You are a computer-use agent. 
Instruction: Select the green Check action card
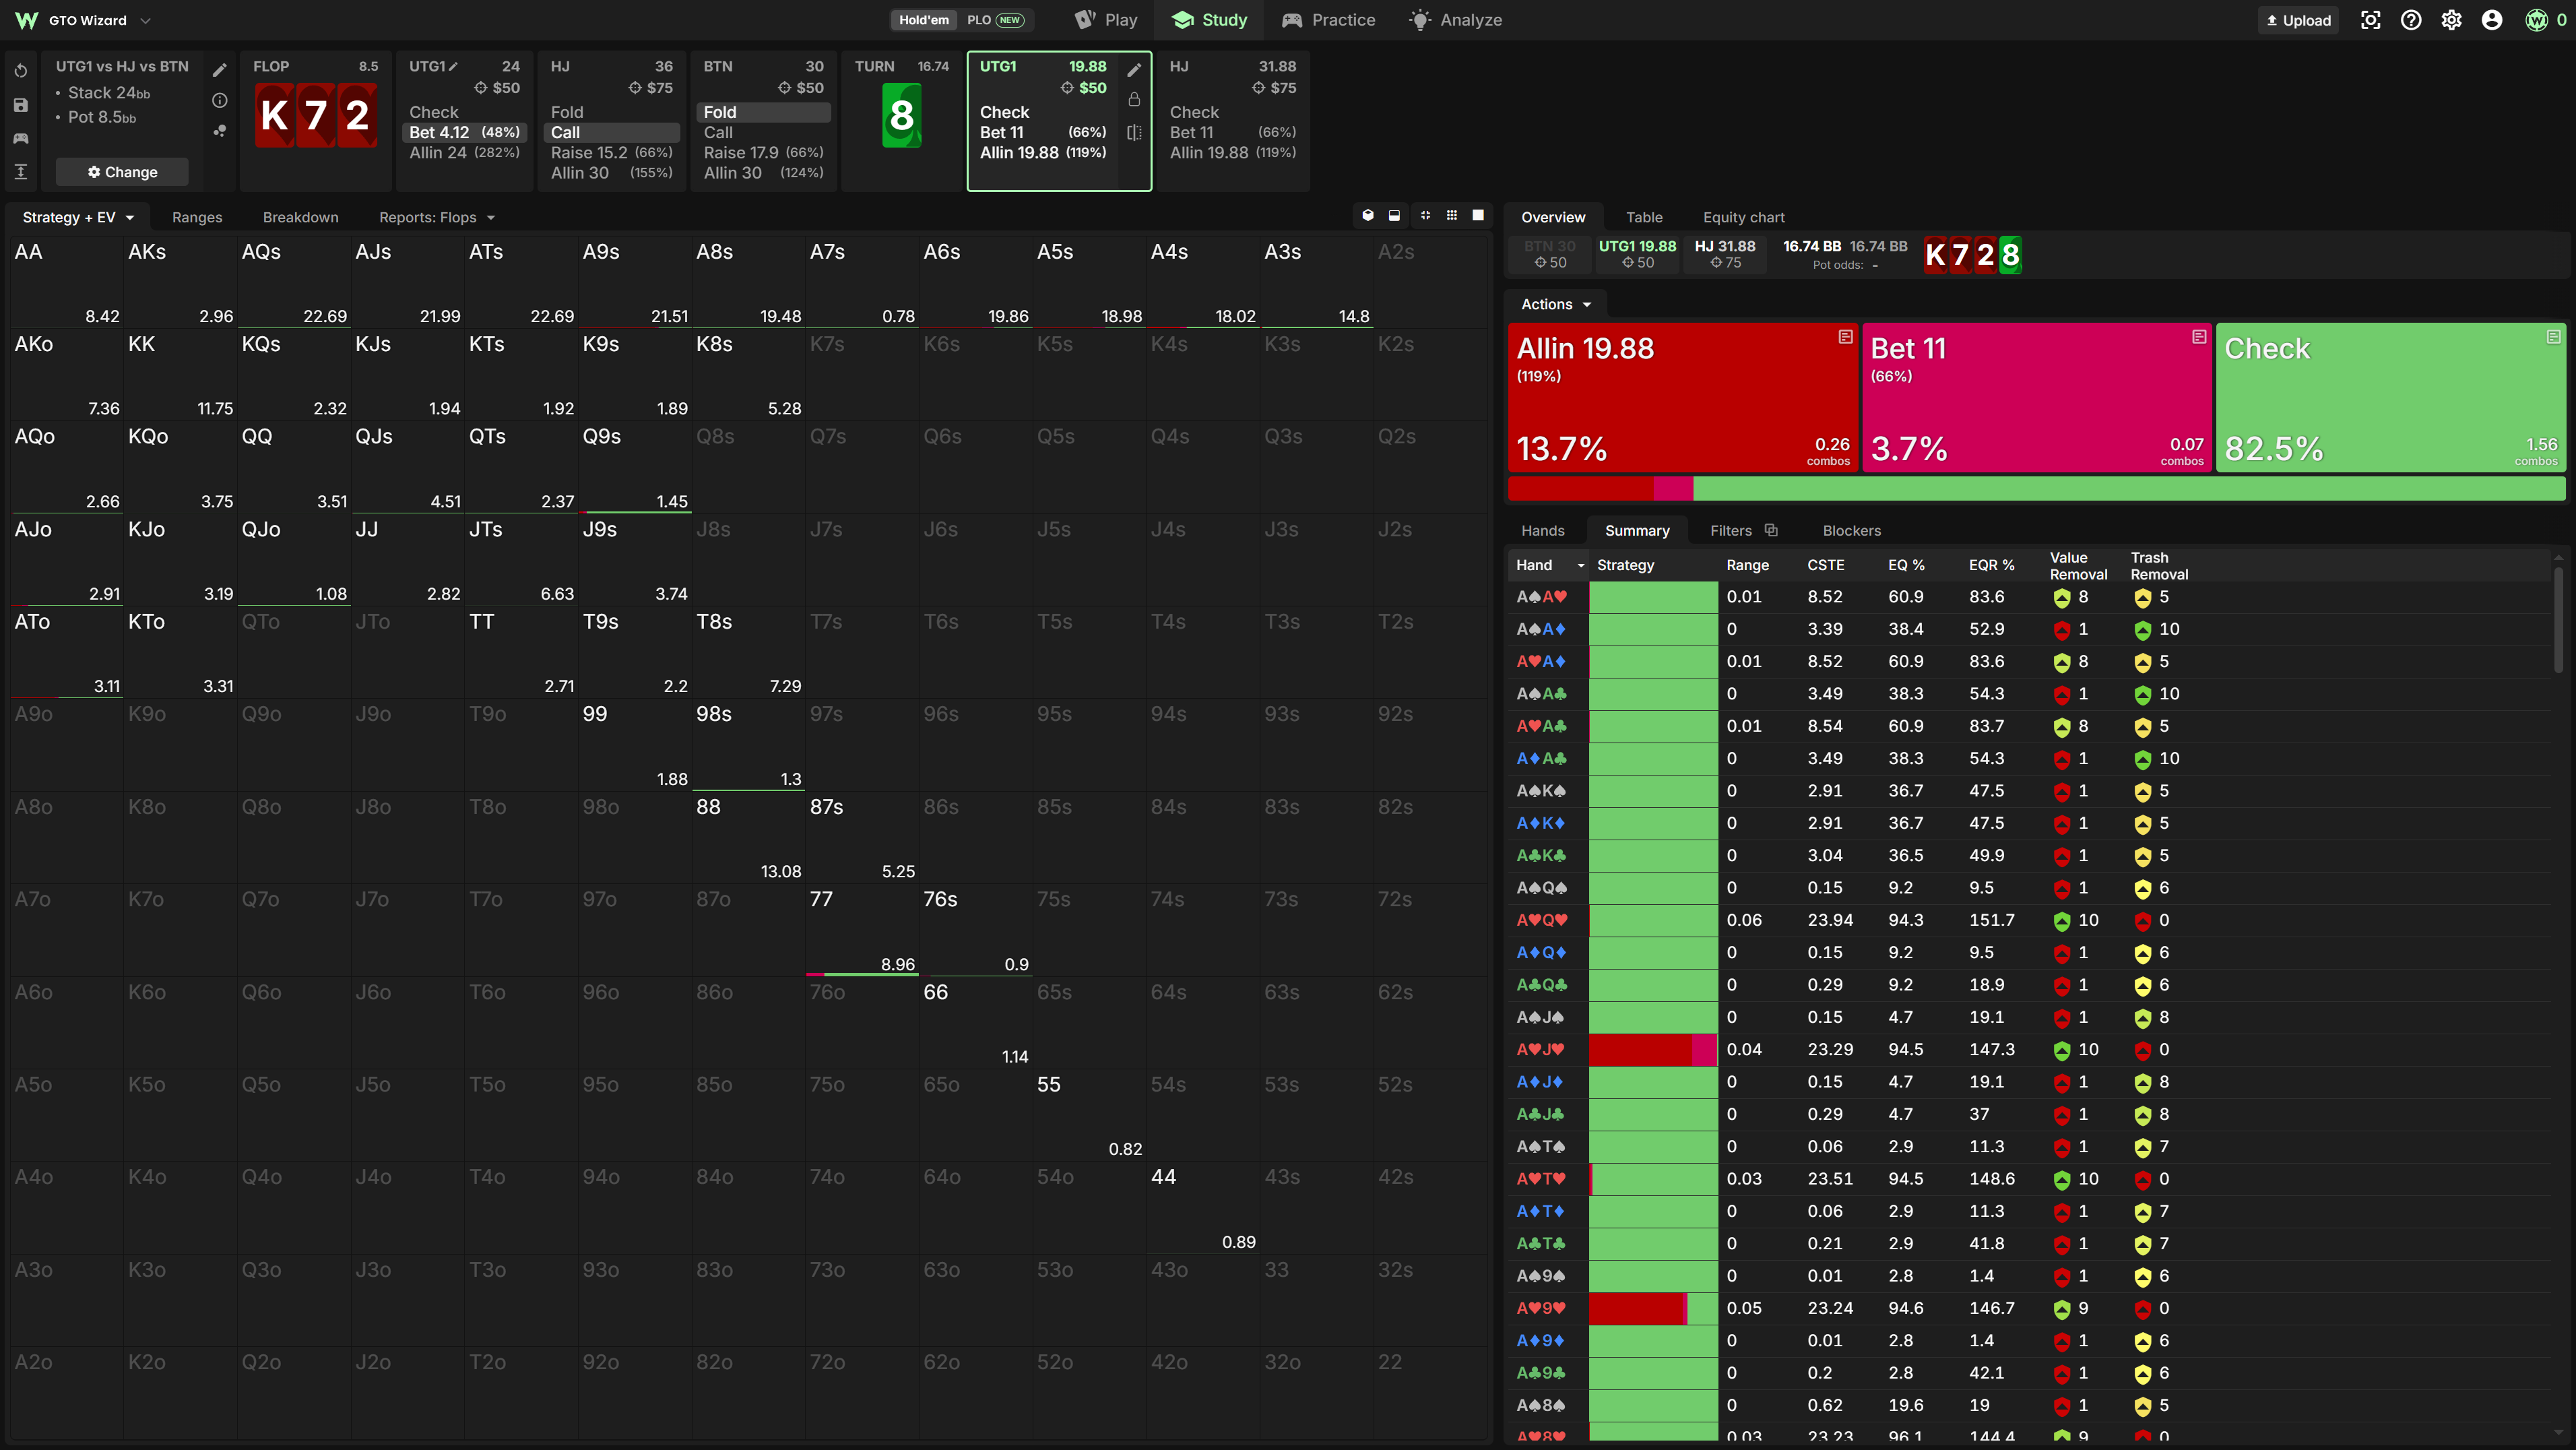coord(2390,397)
